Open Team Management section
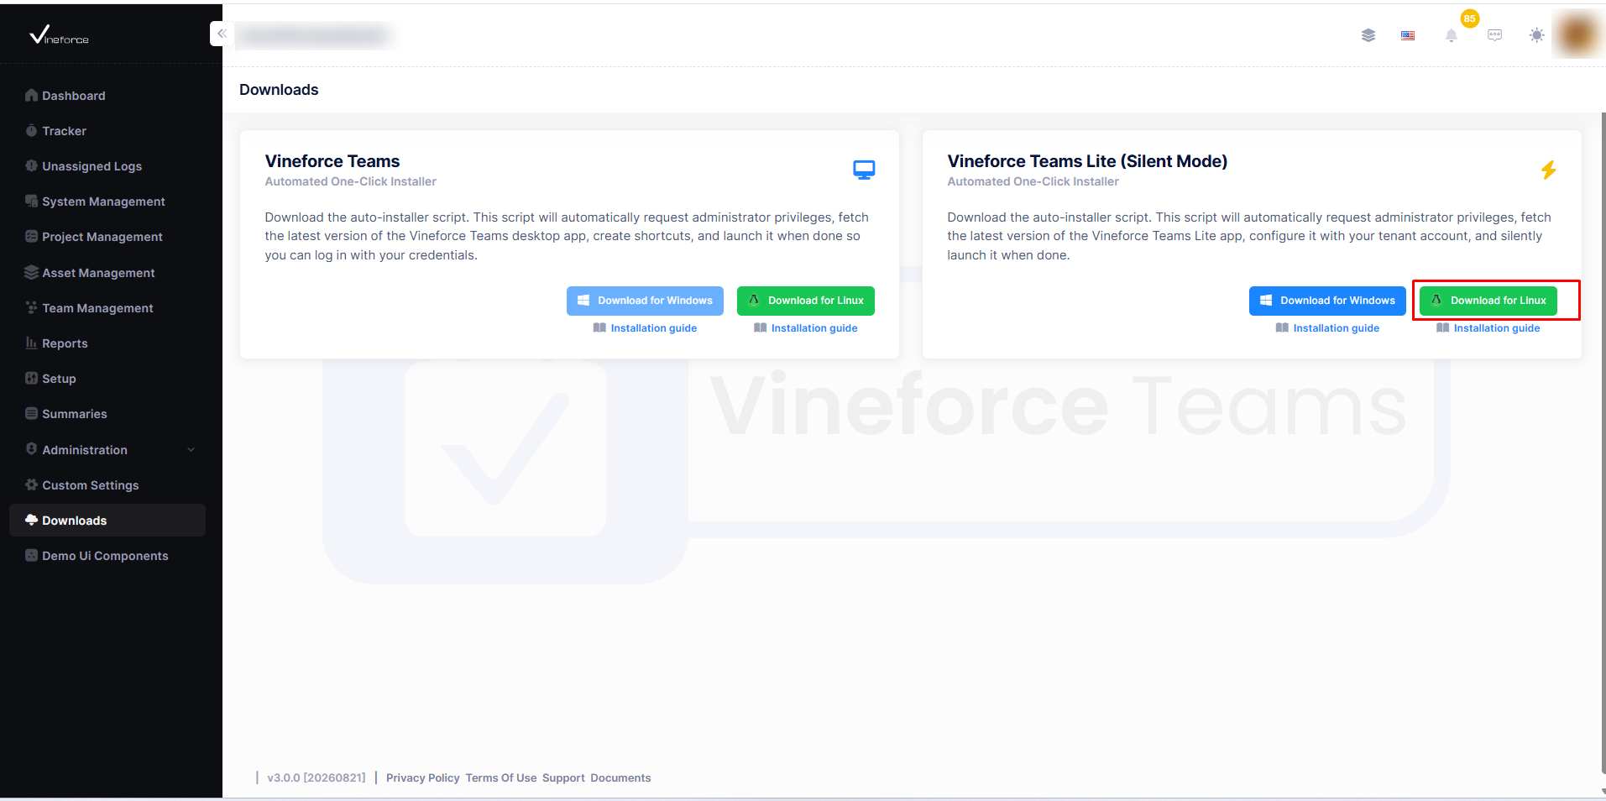 pyautogui.click(x=107, y=308)
